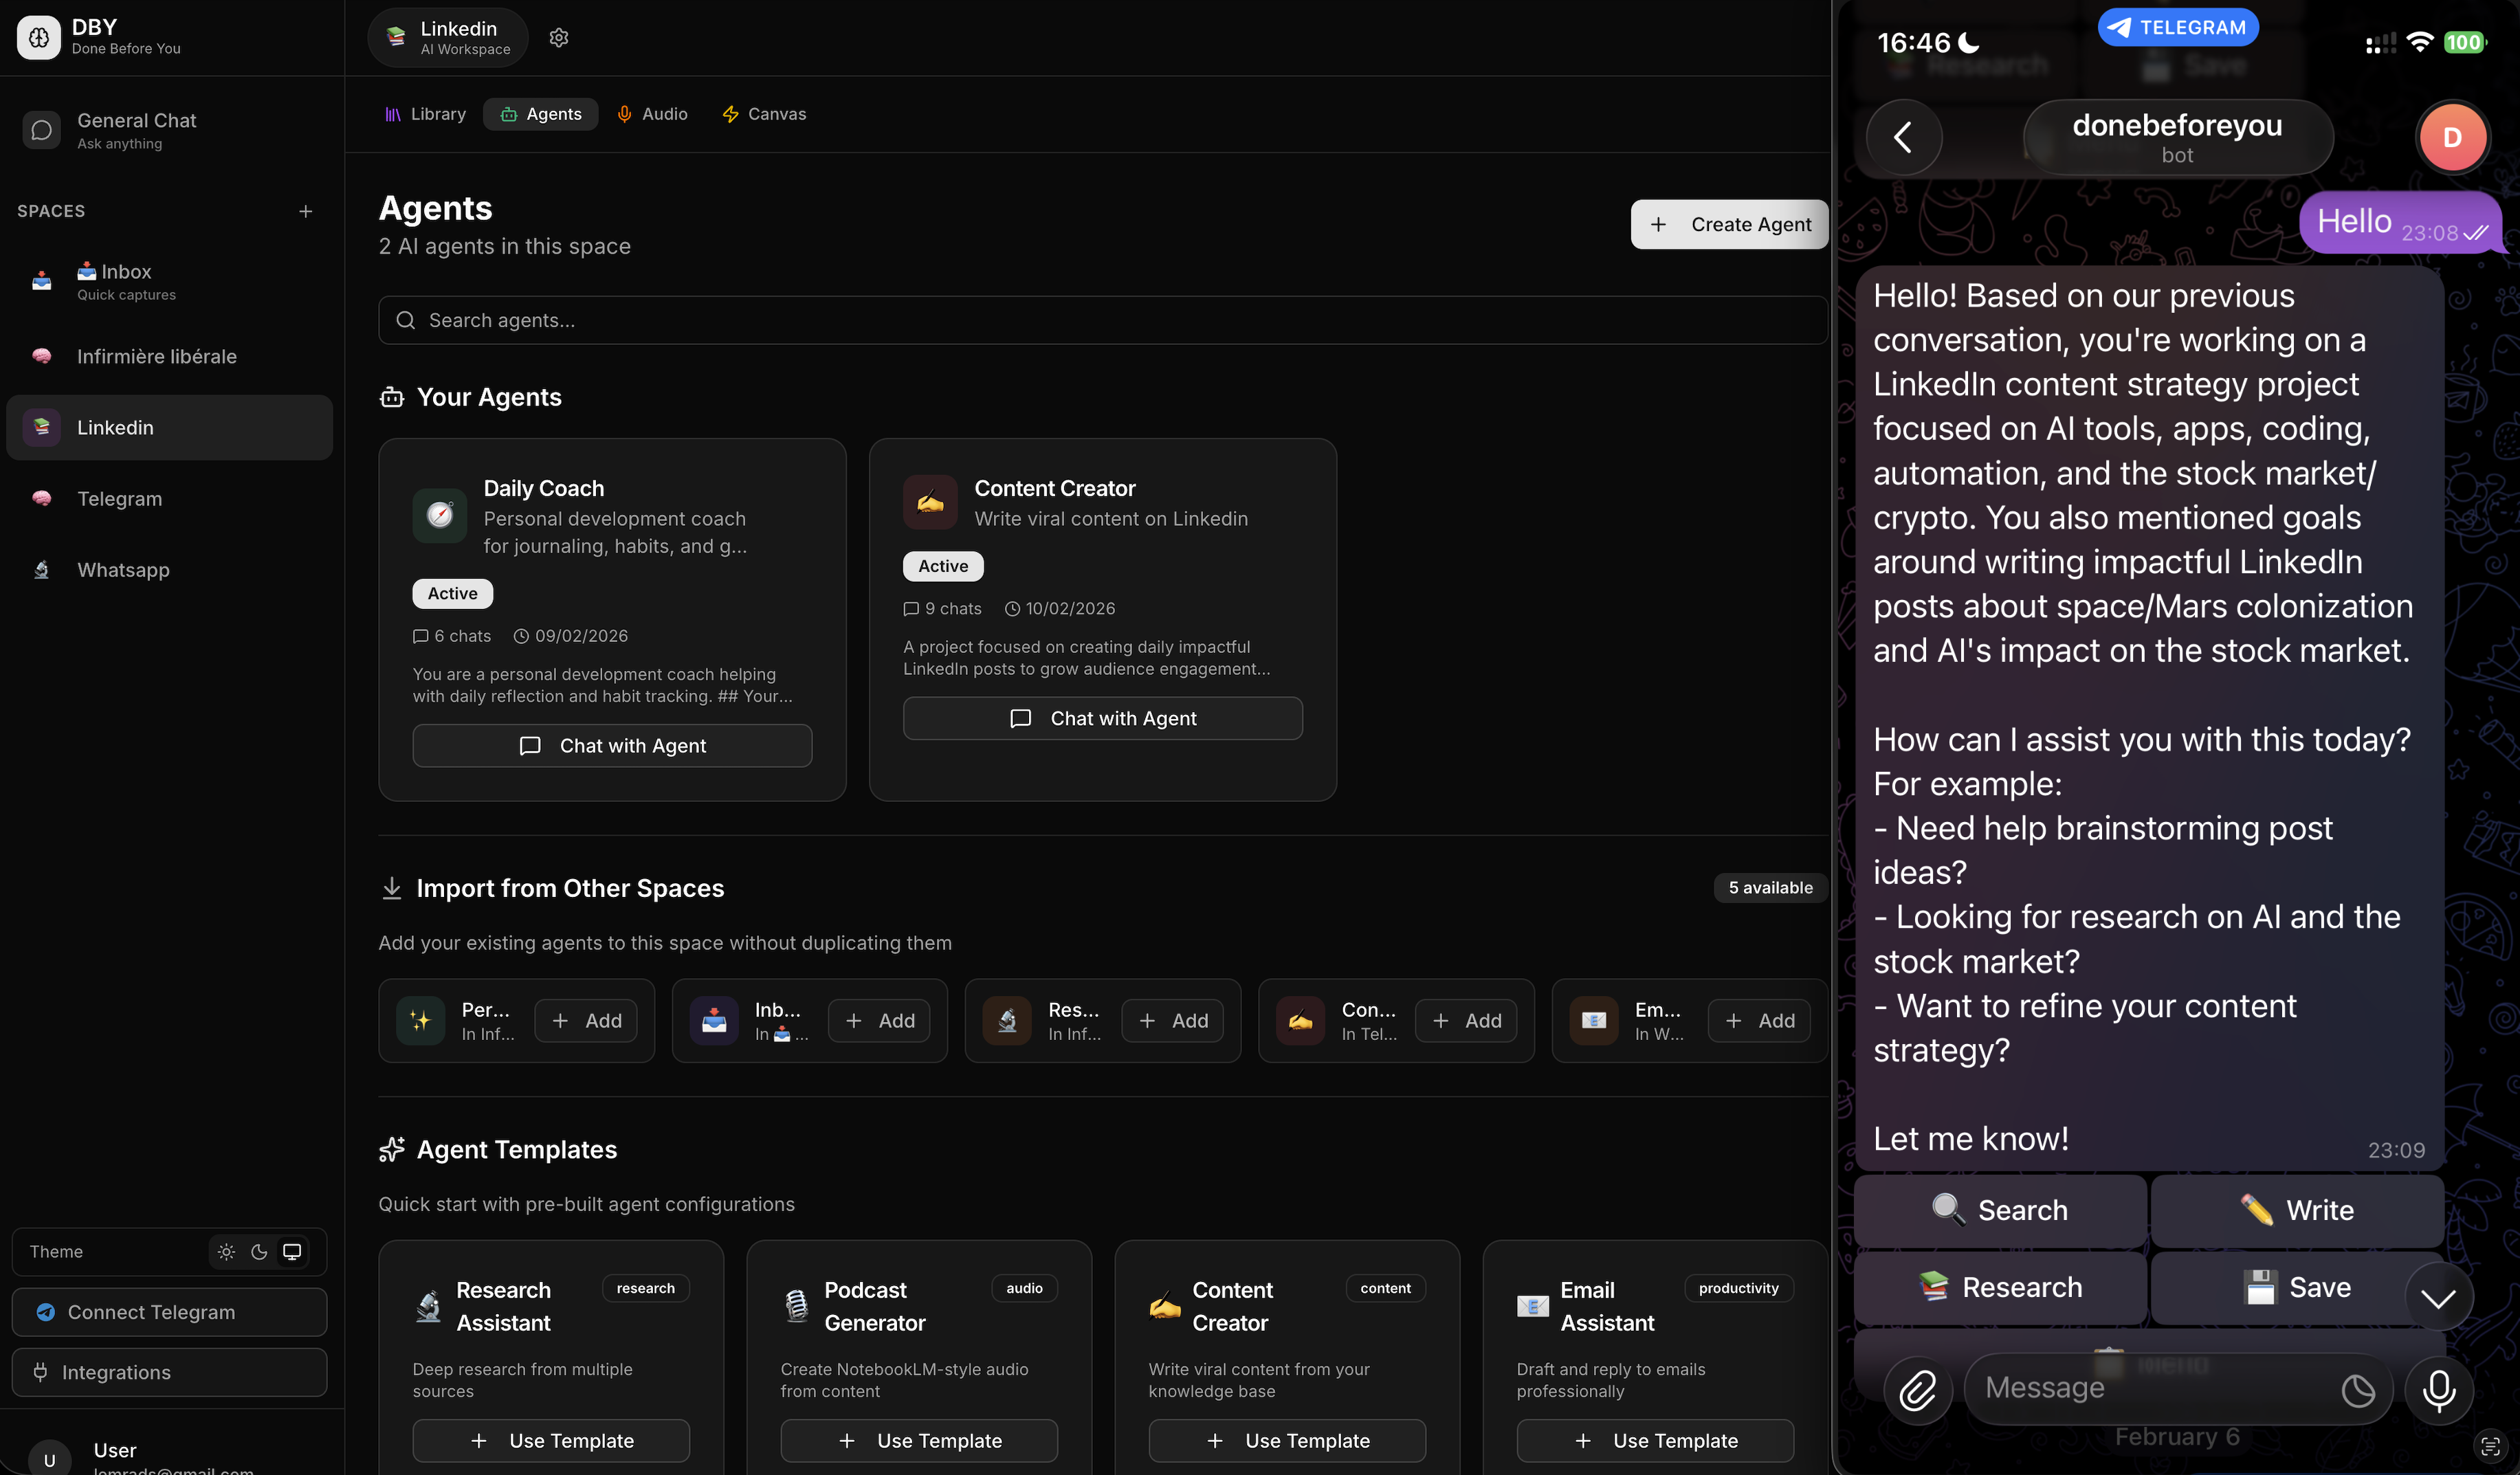
Task: Chat with the Content Creator agent
Action: [x=1102, y=718]
